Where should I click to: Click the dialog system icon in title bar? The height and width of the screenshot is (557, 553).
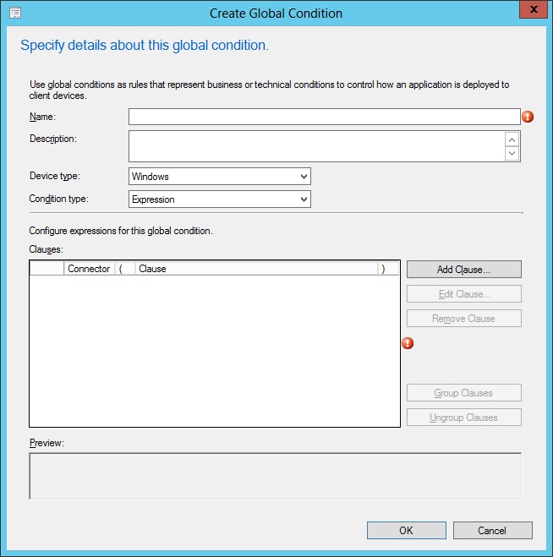[x=14, y=13]
